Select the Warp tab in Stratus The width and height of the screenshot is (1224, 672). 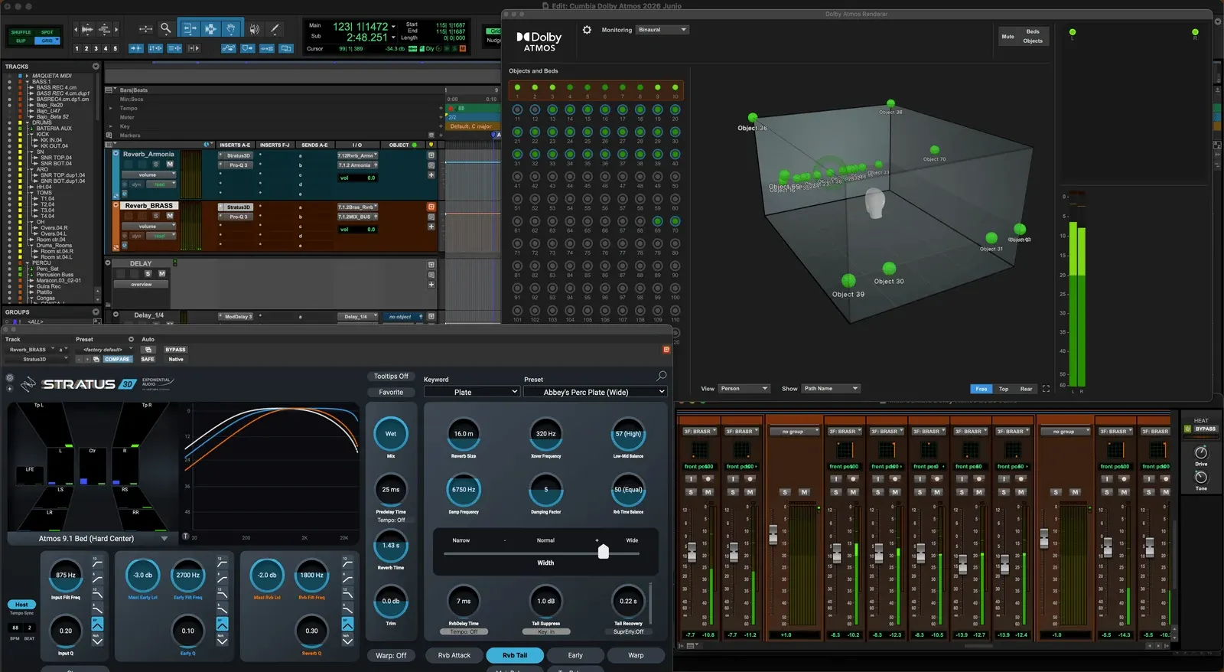click(x=636, y=655)
